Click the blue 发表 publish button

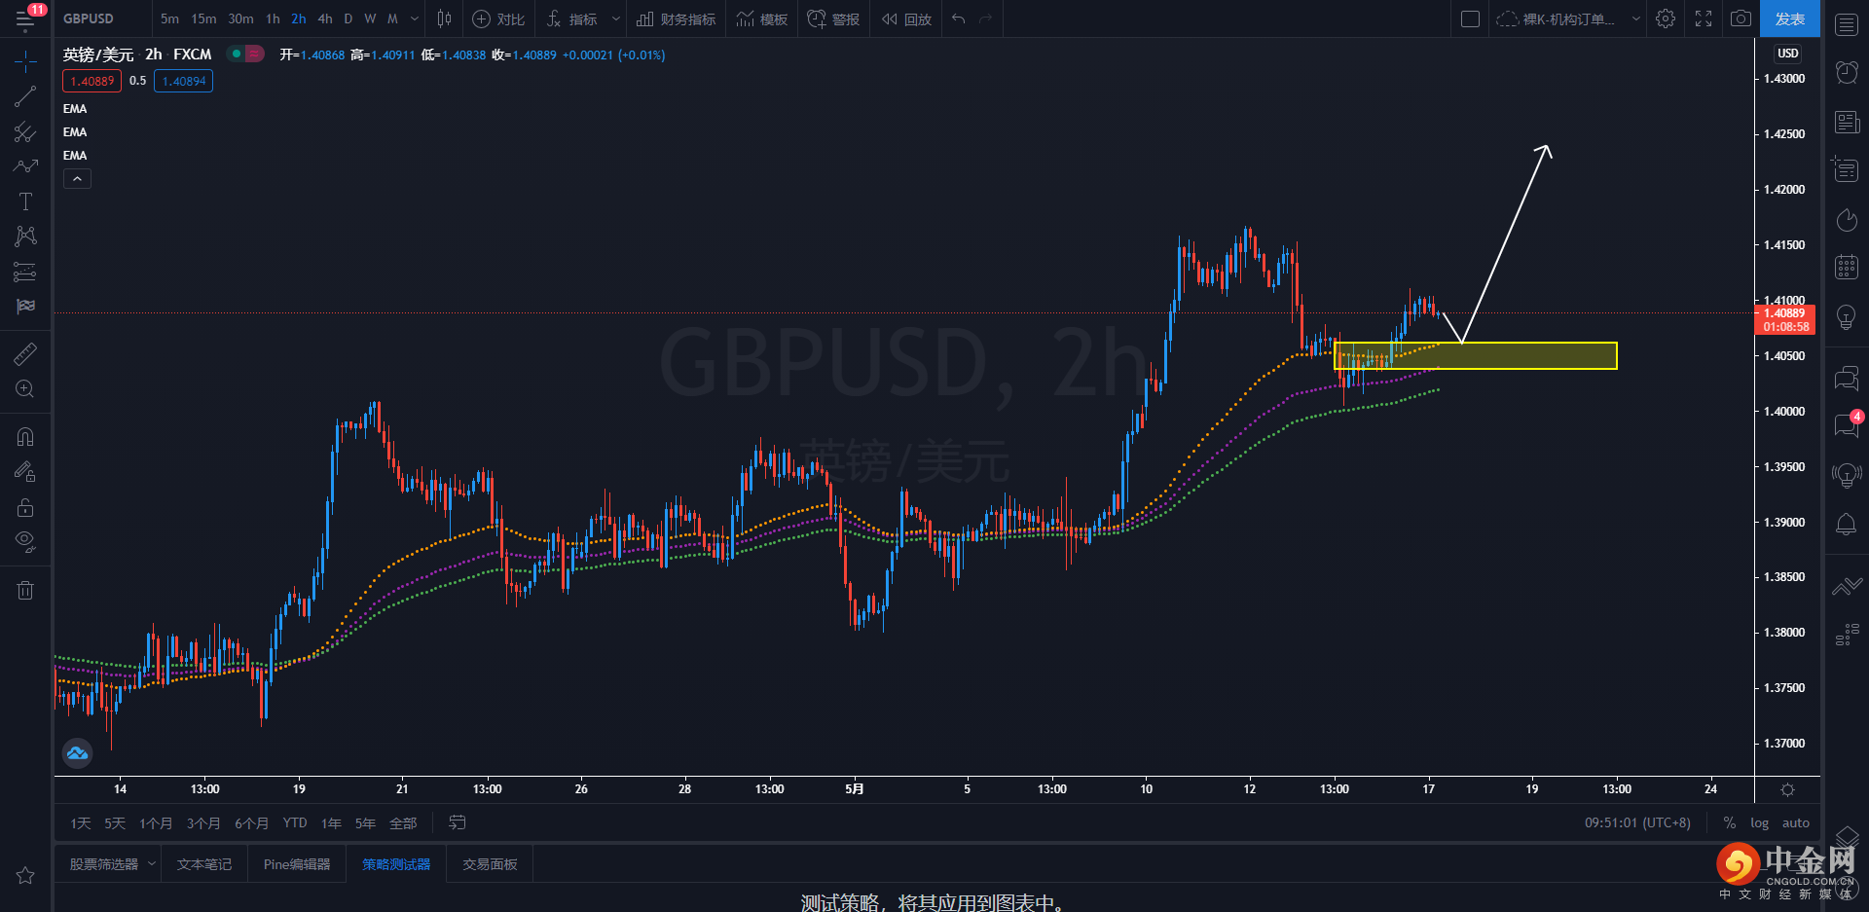tap(1789, 18)
